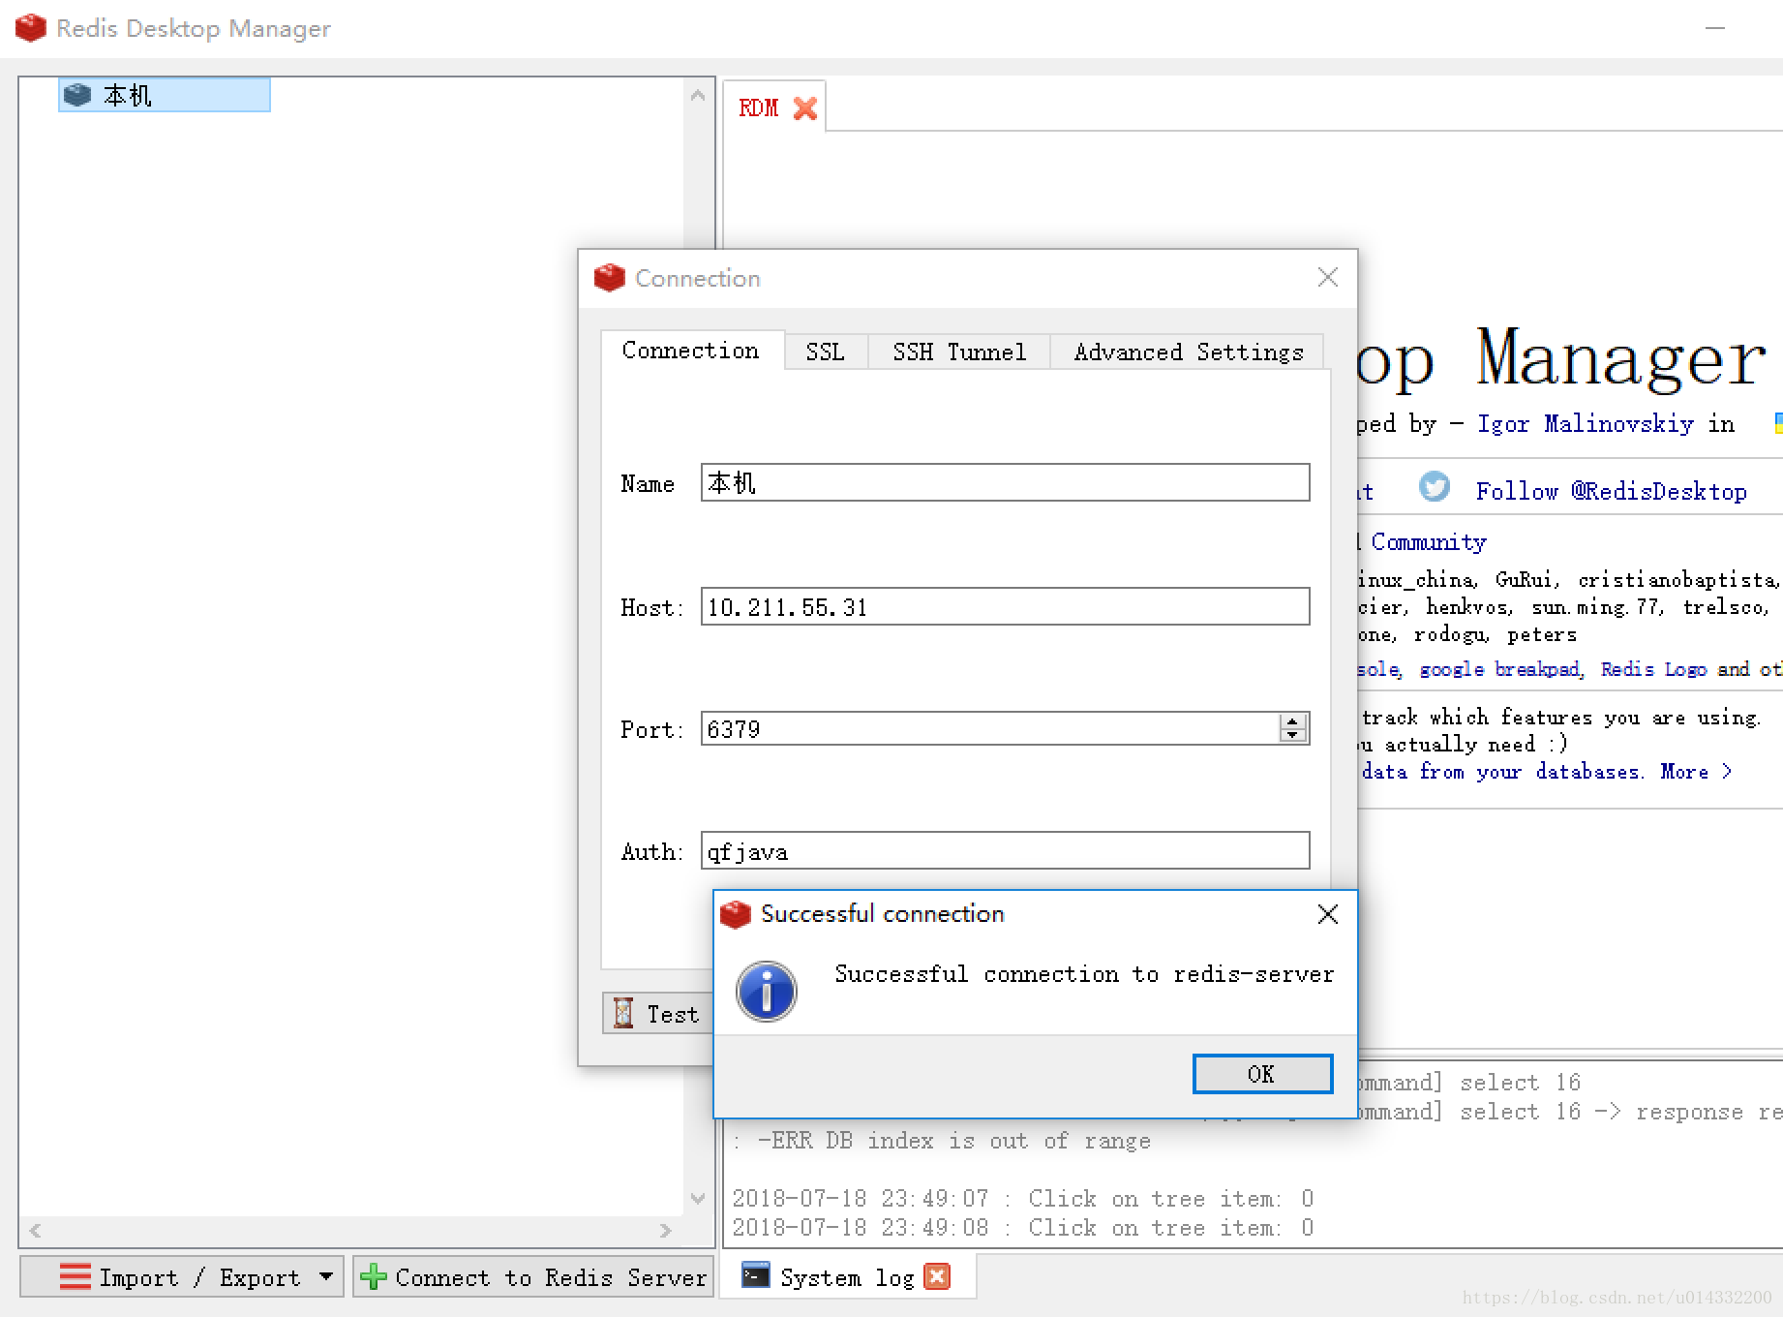
Task: Click connection tree scroll up arrow
Action: click(x=698, y=95)
